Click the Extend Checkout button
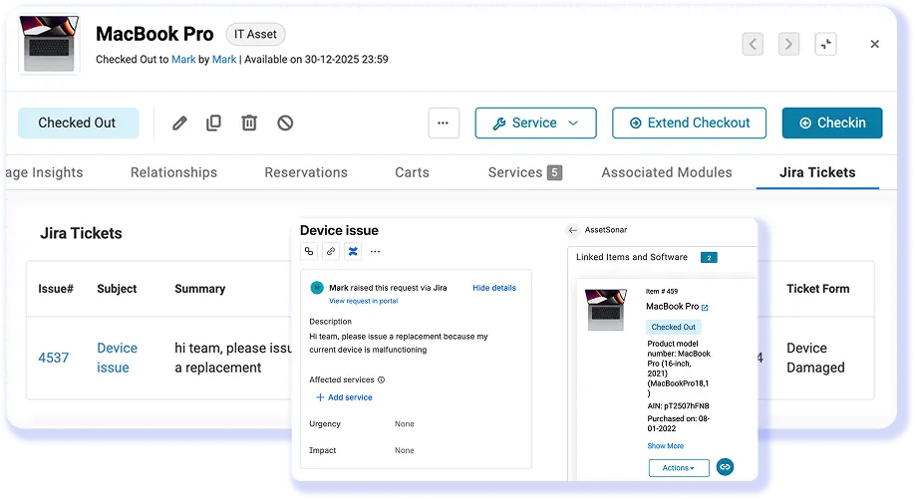The height and width of the screenshot is (499, 915). pyautogui.click(x=689, y=123)
